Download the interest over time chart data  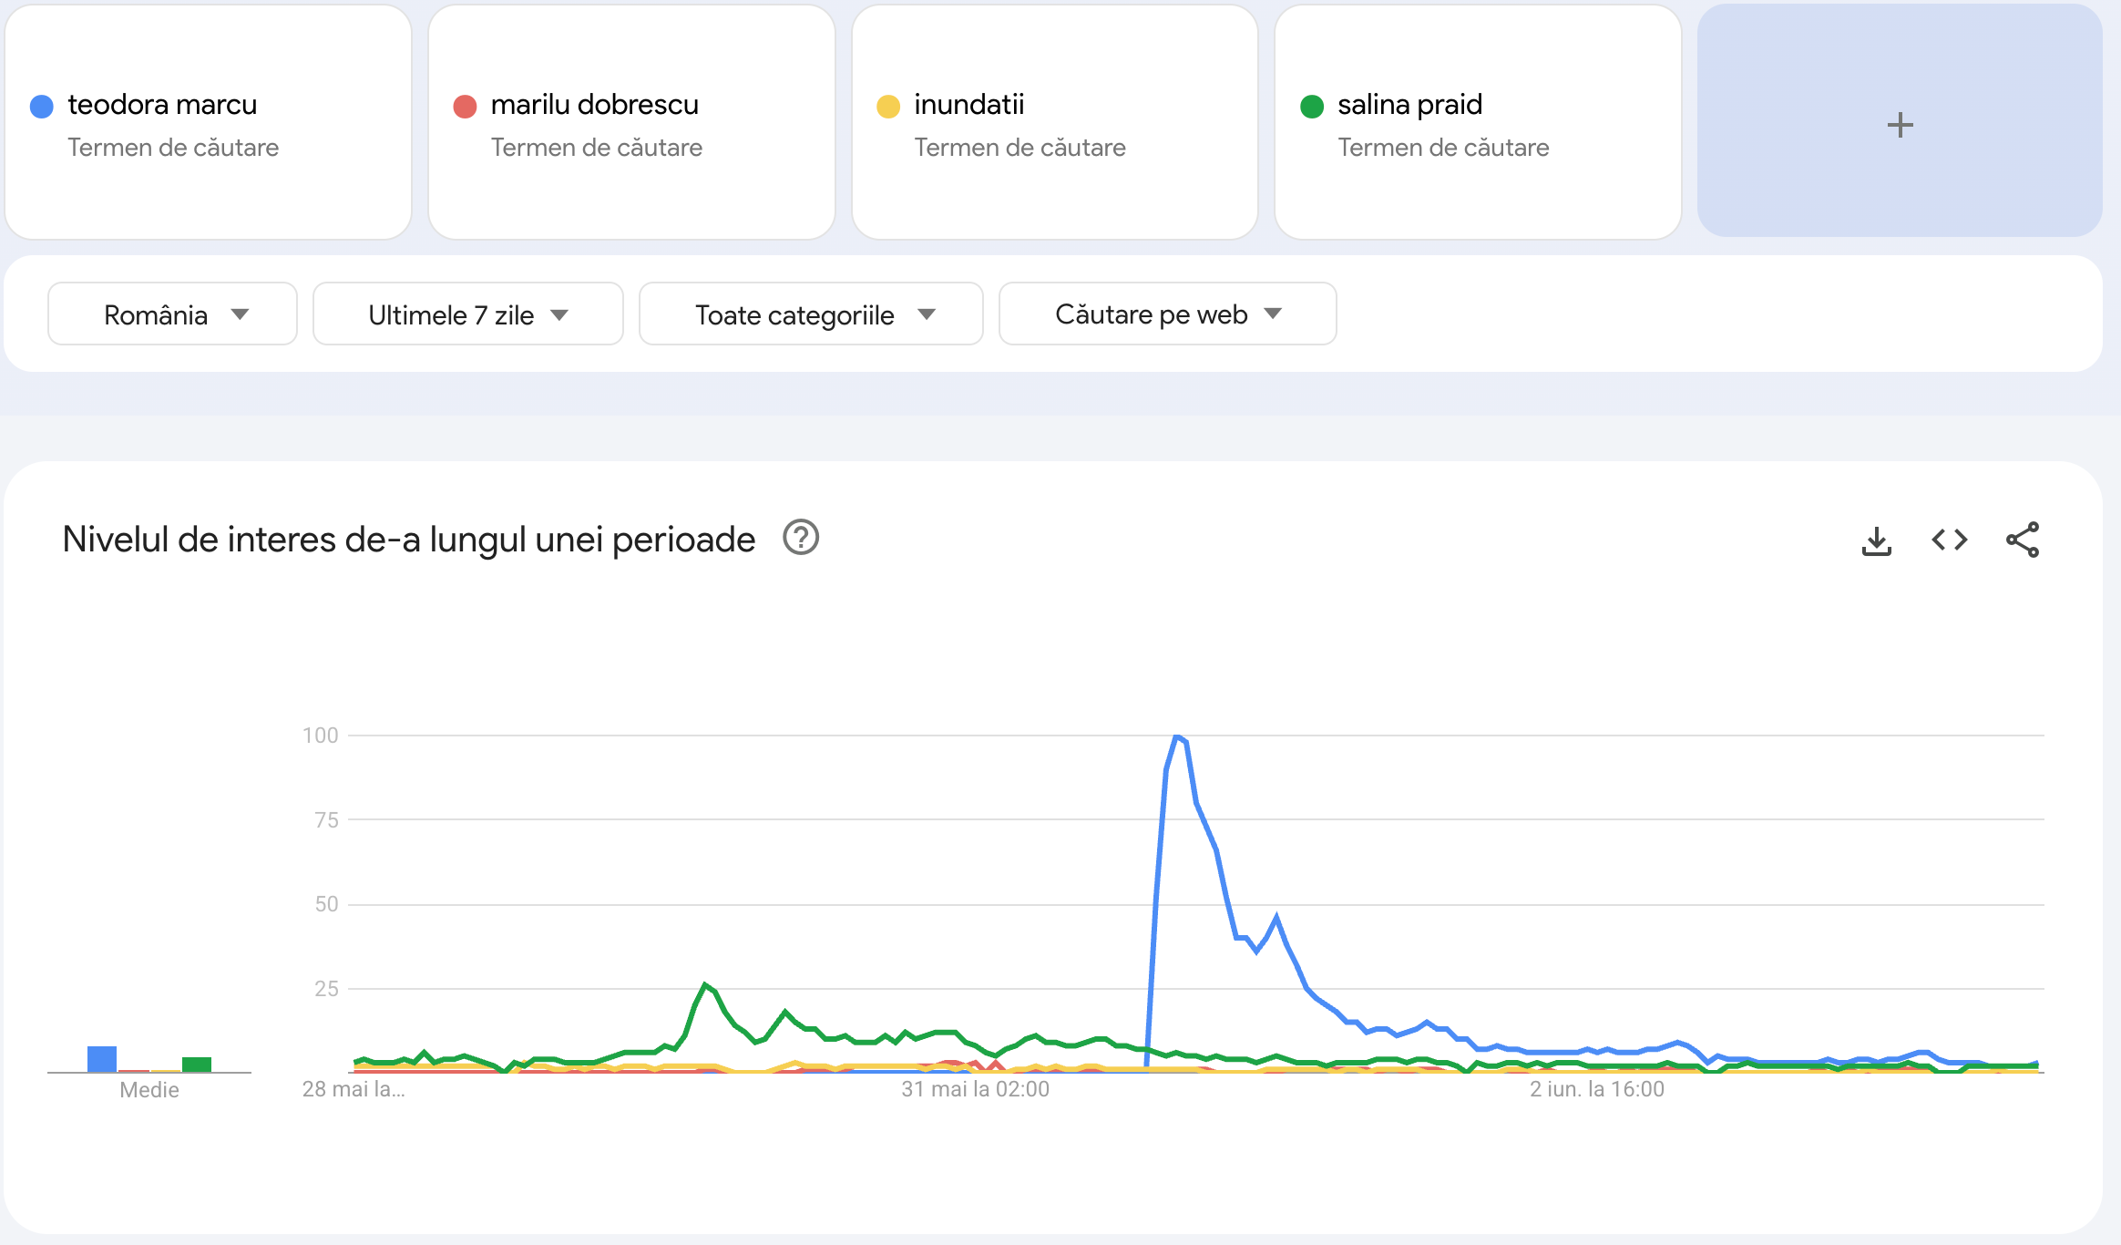coord(1876,540)
